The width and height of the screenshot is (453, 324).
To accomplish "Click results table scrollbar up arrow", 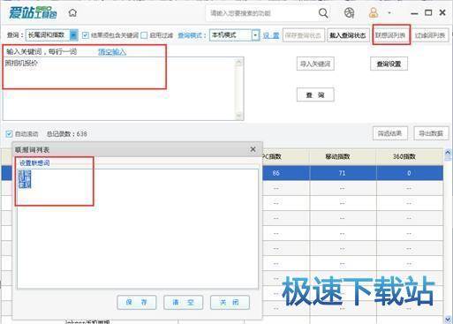I will [x=448, y=153].
